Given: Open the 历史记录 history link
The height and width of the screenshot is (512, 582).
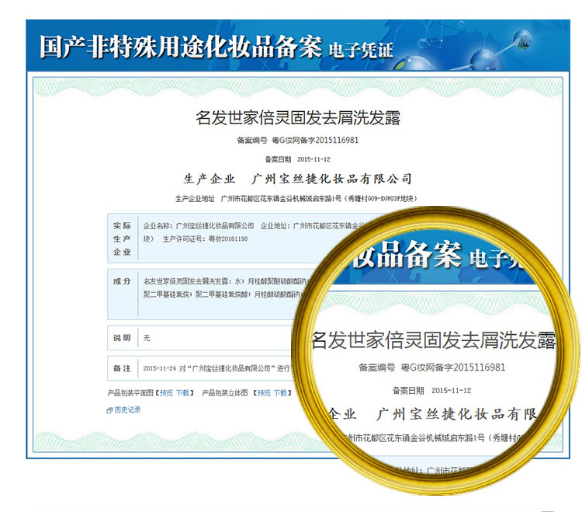Looking at the screenshot, I should pyautogui.click(x=127, y=410).
